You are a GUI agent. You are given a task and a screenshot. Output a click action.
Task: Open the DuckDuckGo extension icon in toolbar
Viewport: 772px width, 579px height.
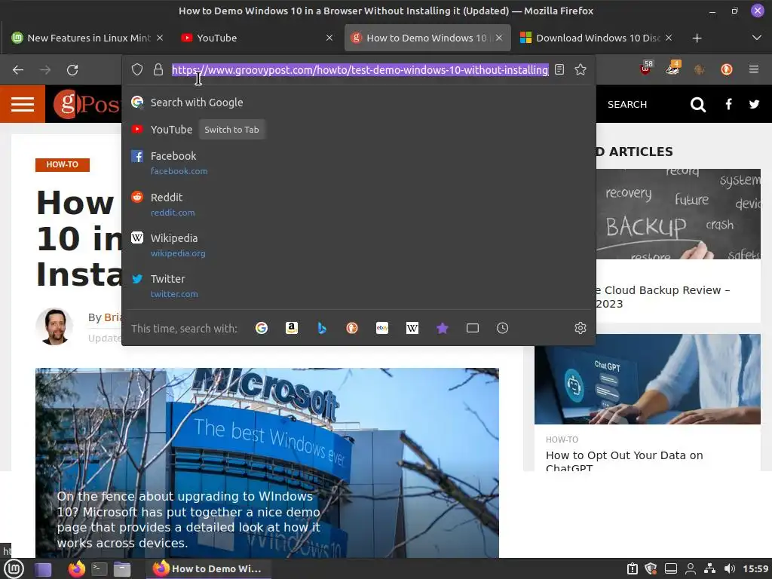pyautogui.click(x=726, y=70)
